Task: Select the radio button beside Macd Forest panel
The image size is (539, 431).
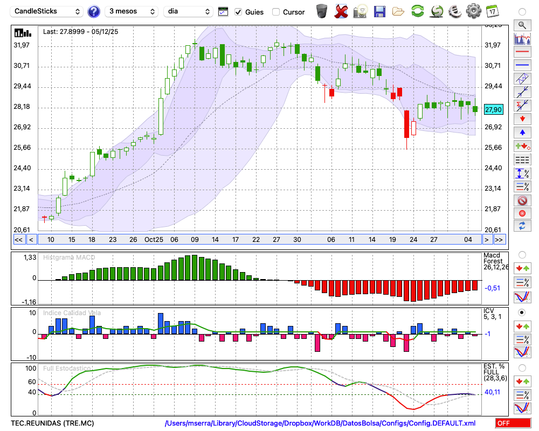Action: (x=522, y=254)
